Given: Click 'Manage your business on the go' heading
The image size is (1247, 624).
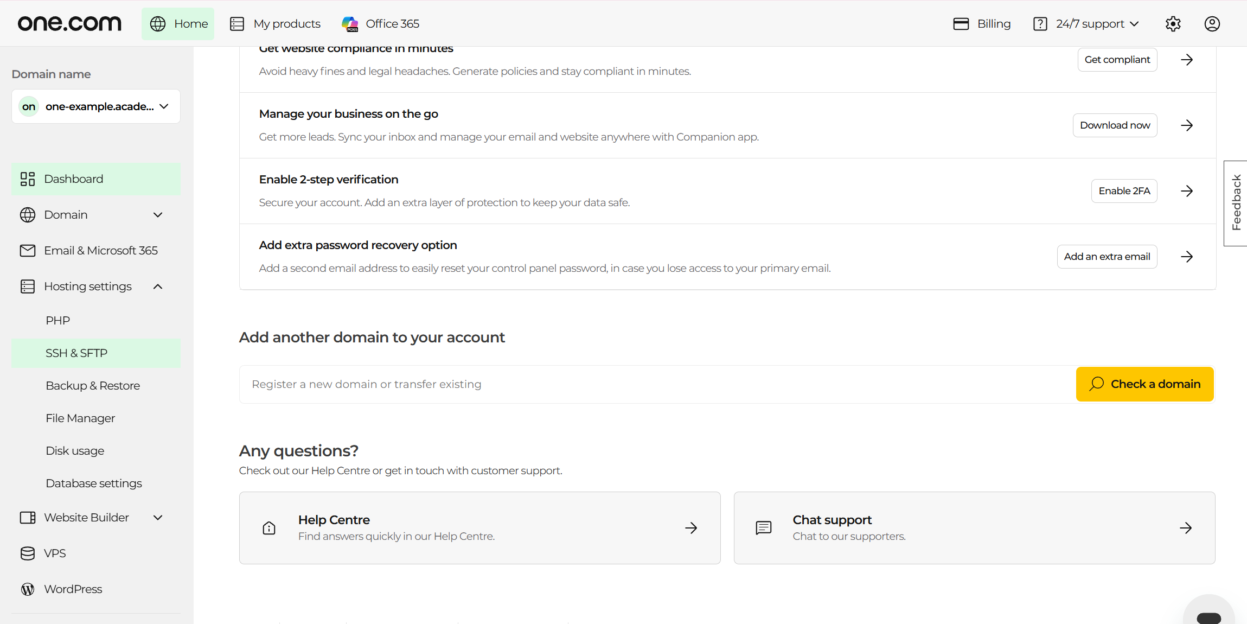Looking at the screenshot, I should pyautogui.click(x=349, y=114).
